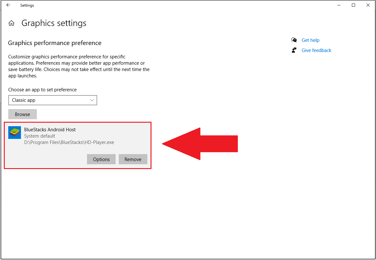The image size is (376, 260).
Task: Open the Get help link
Action: click(310, 40)
